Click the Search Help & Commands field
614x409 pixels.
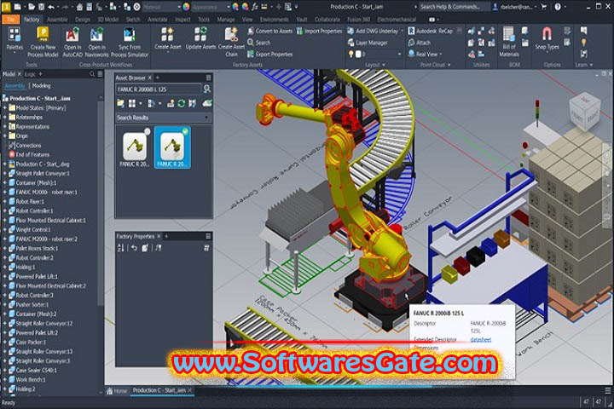coord(454,7)
